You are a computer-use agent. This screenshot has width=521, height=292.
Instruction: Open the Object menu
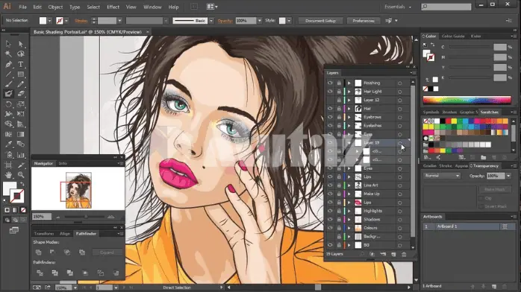(55, 7)
